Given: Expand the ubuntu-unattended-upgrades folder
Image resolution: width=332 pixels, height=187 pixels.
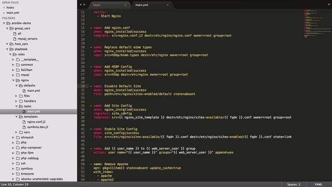Looking at the screenshot, I should (13, 179).
